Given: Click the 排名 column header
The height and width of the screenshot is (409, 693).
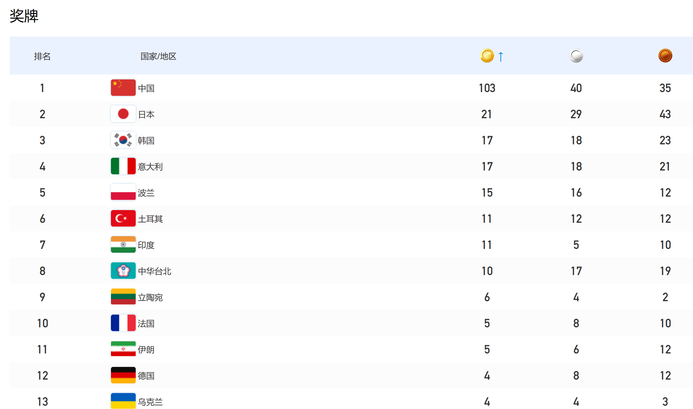Looking at the screenshot, I should tap(42, 56).
